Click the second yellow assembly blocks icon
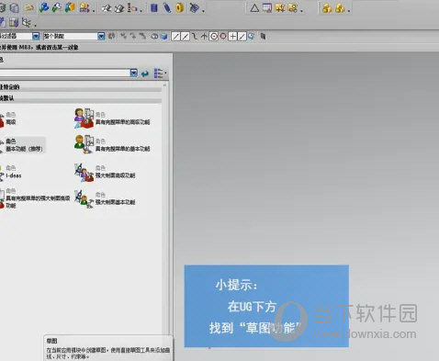The height and width of the screenshot is (361, 439). [x=340, y=8]
